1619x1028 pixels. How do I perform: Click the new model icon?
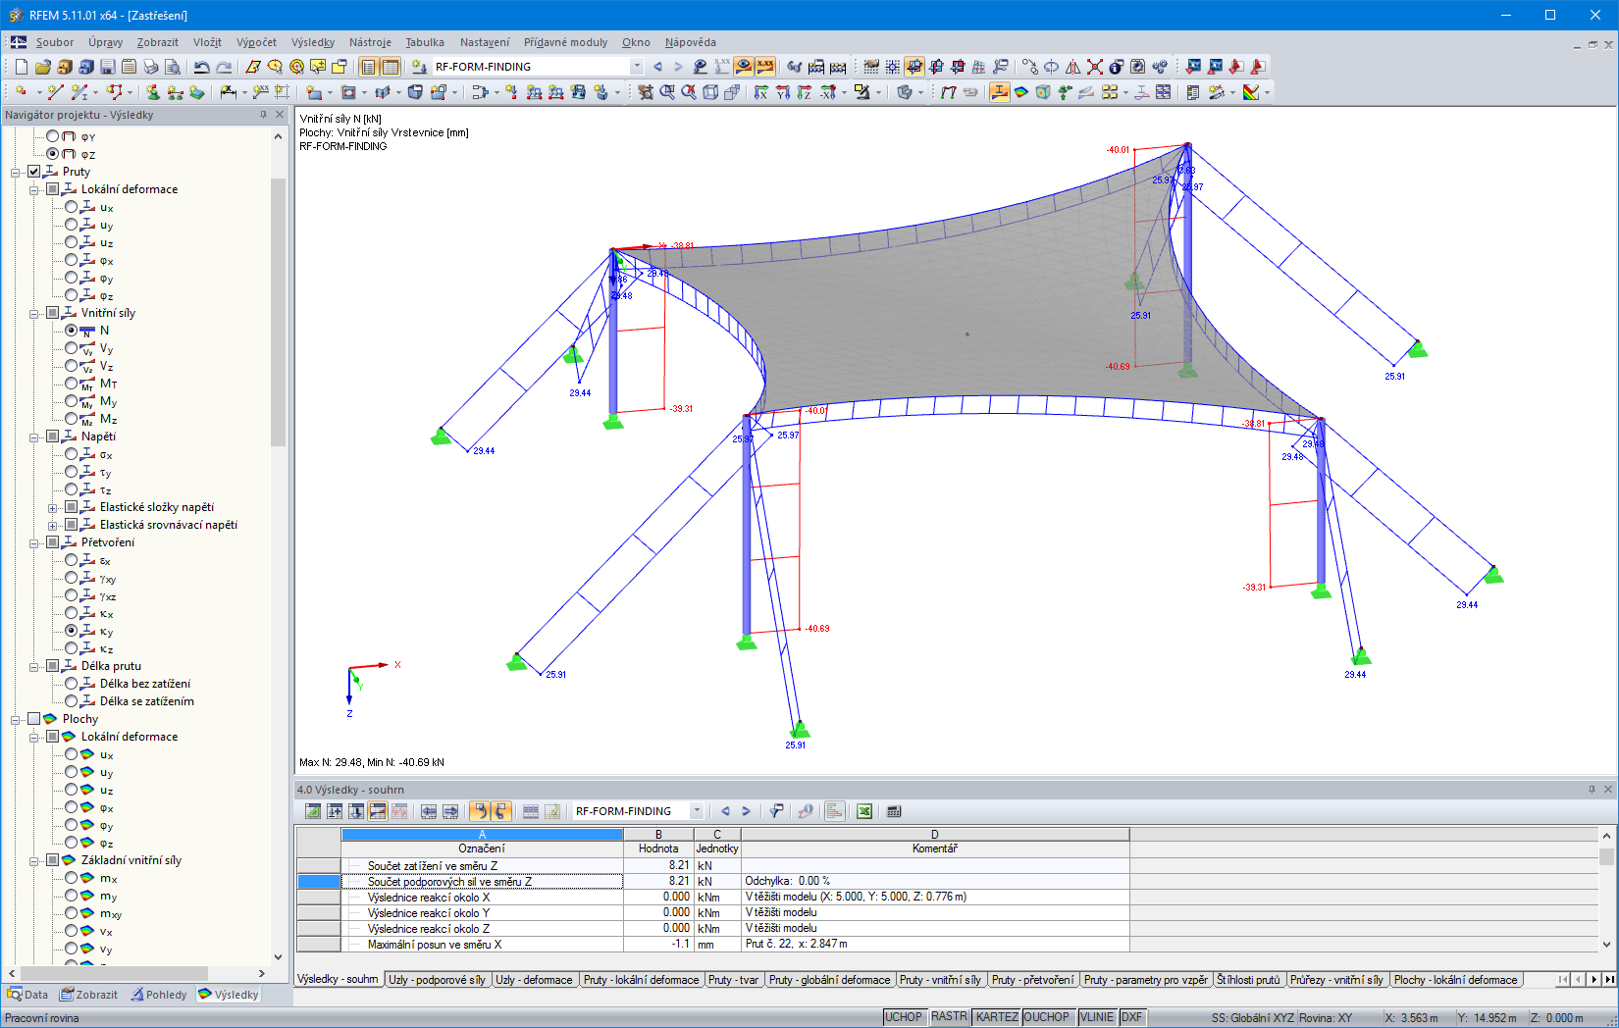[x=22, y=67]
